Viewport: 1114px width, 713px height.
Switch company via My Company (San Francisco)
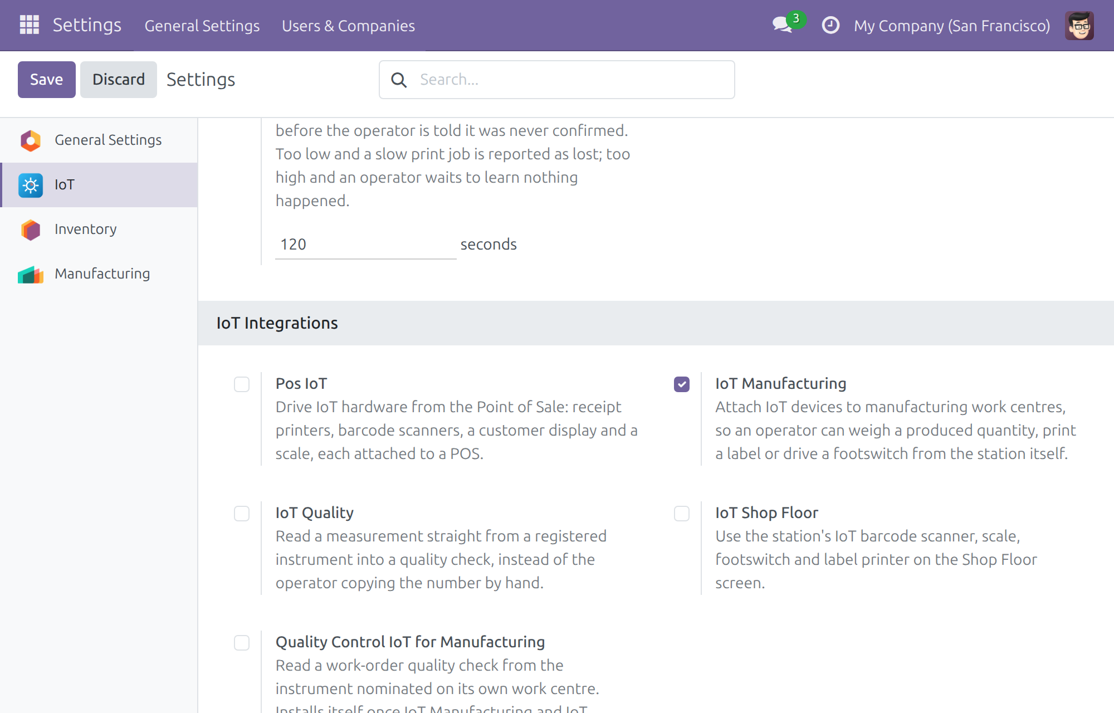tap(952, 26)
